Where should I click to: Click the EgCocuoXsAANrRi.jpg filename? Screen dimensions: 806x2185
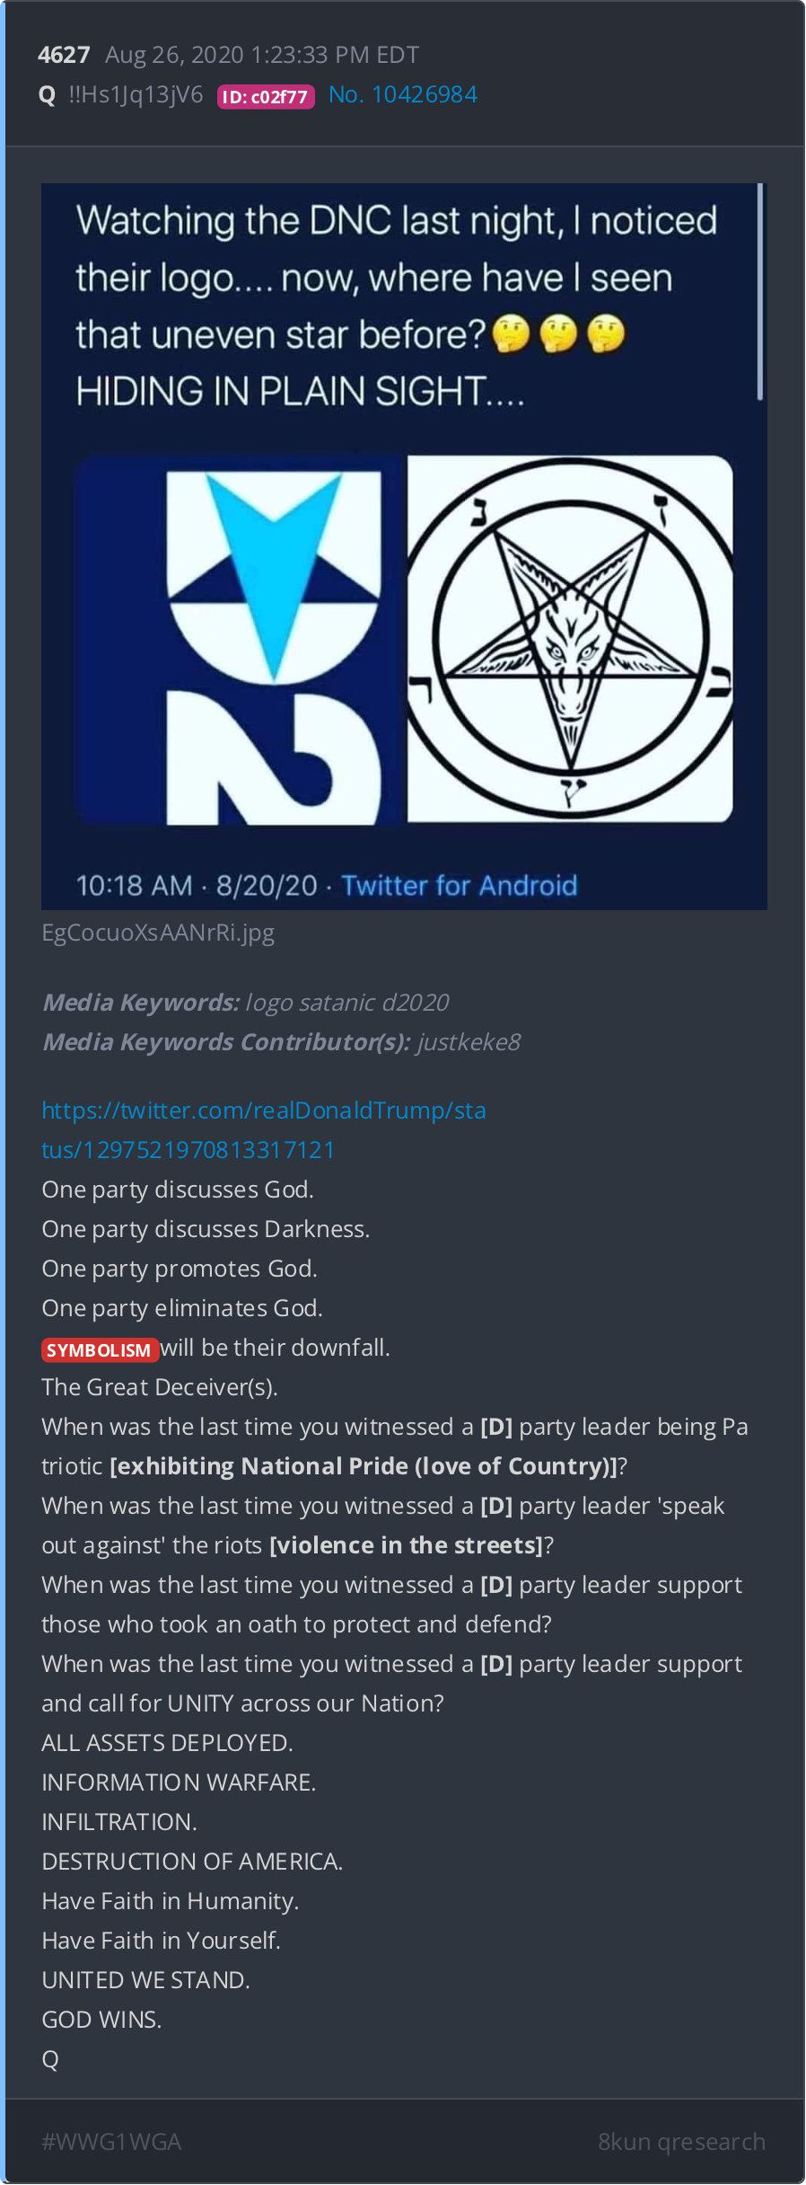pyautogui.click(x=158, y=933)
